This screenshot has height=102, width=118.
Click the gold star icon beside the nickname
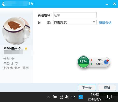tap(26, 48)
